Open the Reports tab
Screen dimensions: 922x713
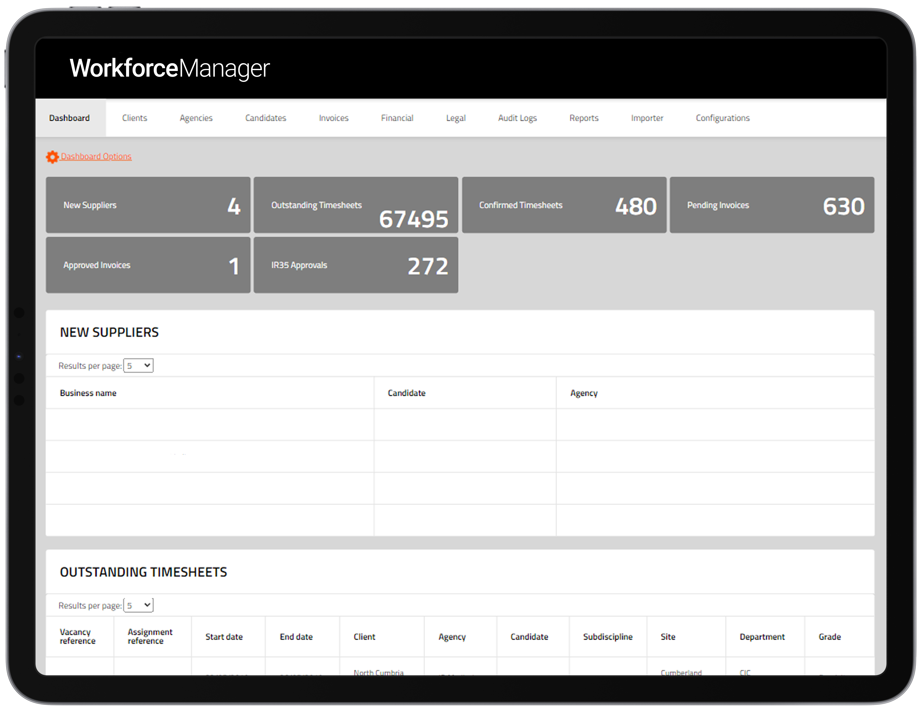[x=583, y=118]
